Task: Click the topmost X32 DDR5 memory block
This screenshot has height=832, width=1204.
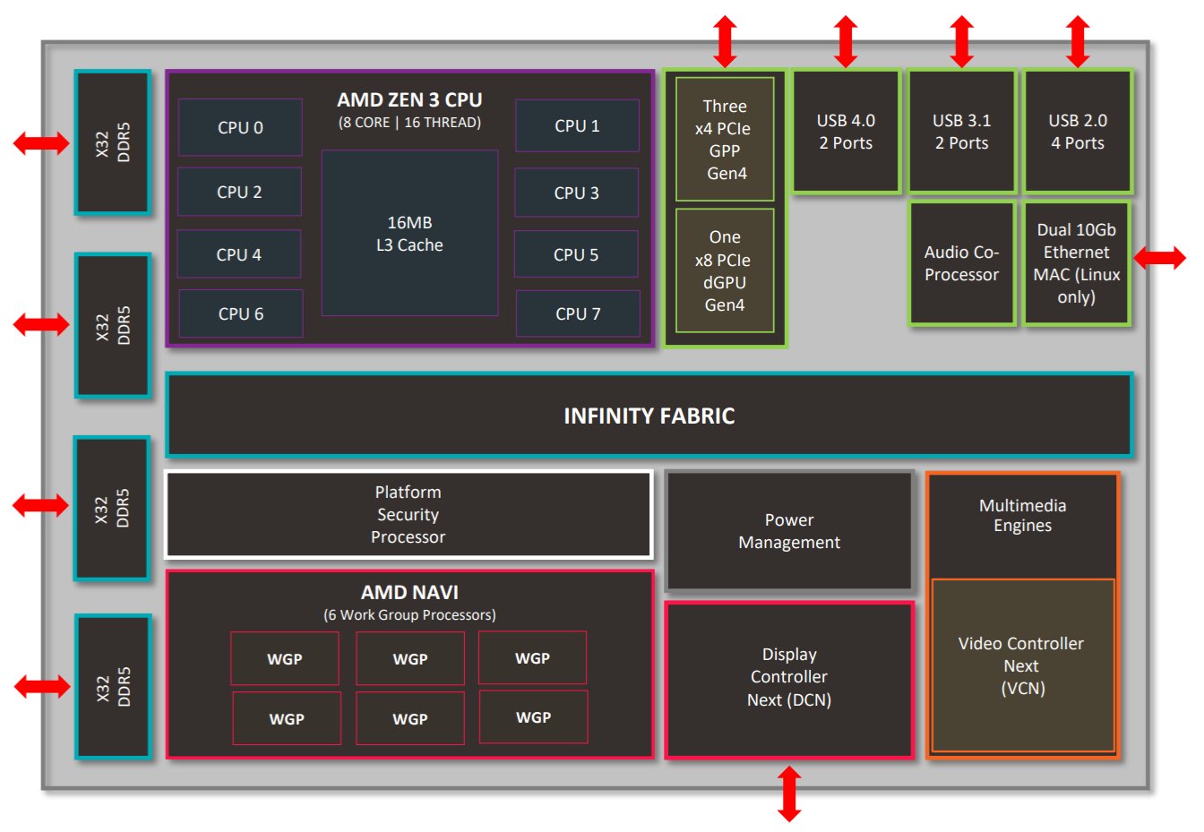Action: (x=112, y=140)
